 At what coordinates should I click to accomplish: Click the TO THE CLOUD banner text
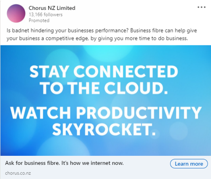click(105, 88)
